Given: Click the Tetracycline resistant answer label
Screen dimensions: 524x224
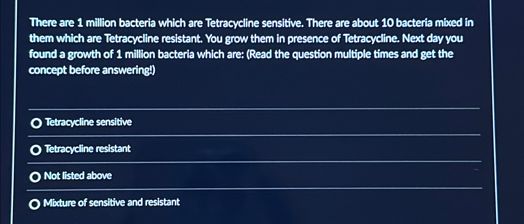Looking at the screenshot, I should pyautogui.click(x=87, y=149).
